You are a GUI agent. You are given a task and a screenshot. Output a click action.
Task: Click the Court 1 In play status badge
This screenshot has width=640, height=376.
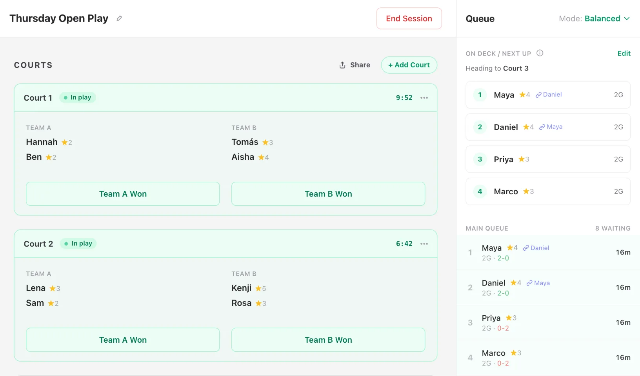(x=78, y=98)
